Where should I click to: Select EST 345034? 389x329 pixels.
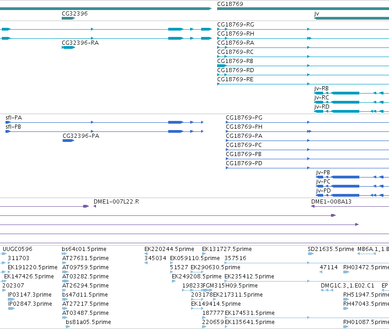(x=155, y=258)
